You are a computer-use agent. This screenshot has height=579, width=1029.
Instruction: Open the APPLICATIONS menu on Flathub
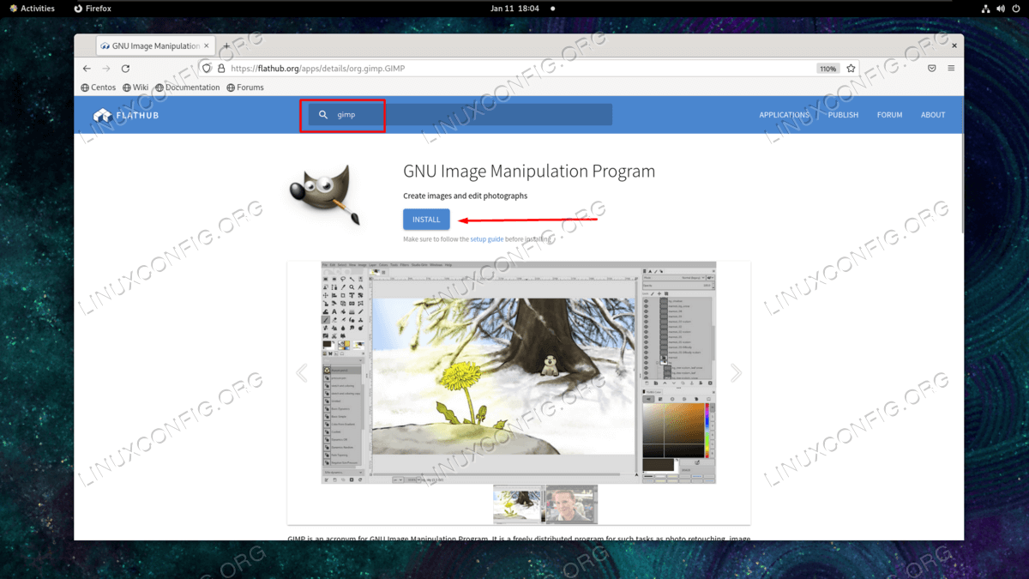tap(784, 115)
